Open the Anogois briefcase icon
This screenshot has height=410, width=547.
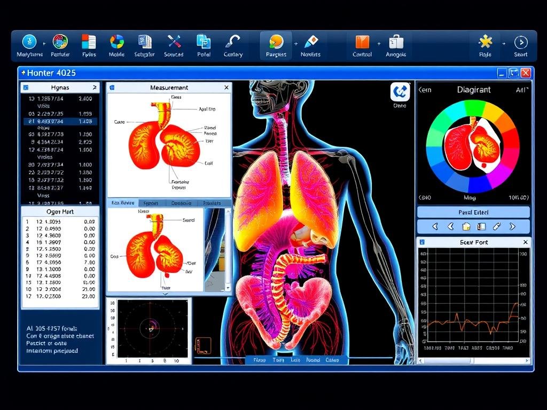tap(396, 42)
